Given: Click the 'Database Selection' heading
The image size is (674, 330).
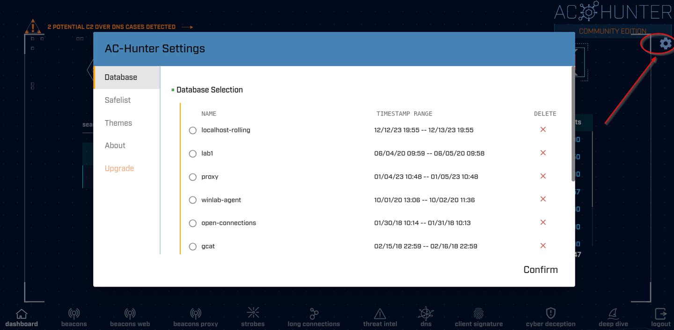Looking at the screenshot, I should point(210,90).
